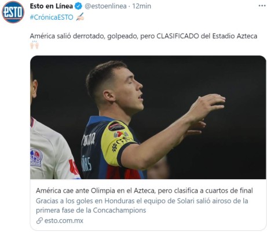Click the tweet text about América CLASIFICADO
267x232 pixels.
point(144,36)
